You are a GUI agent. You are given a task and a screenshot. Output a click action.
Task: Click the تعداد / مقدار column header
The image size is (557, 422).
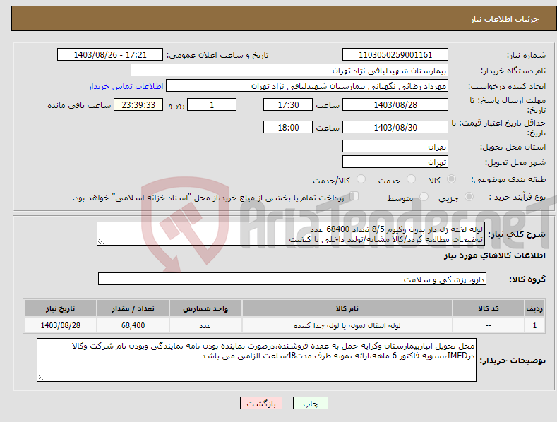[x=133, y=308]
